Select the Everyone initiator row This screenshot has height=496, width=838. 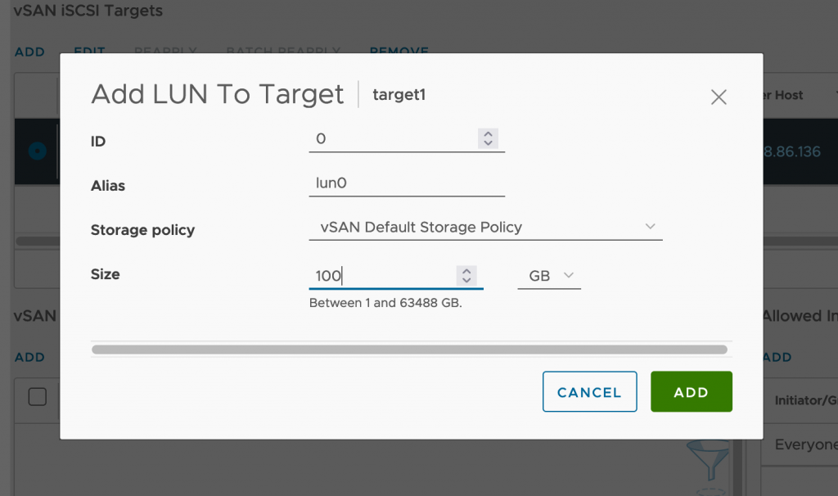pos(805,444)
